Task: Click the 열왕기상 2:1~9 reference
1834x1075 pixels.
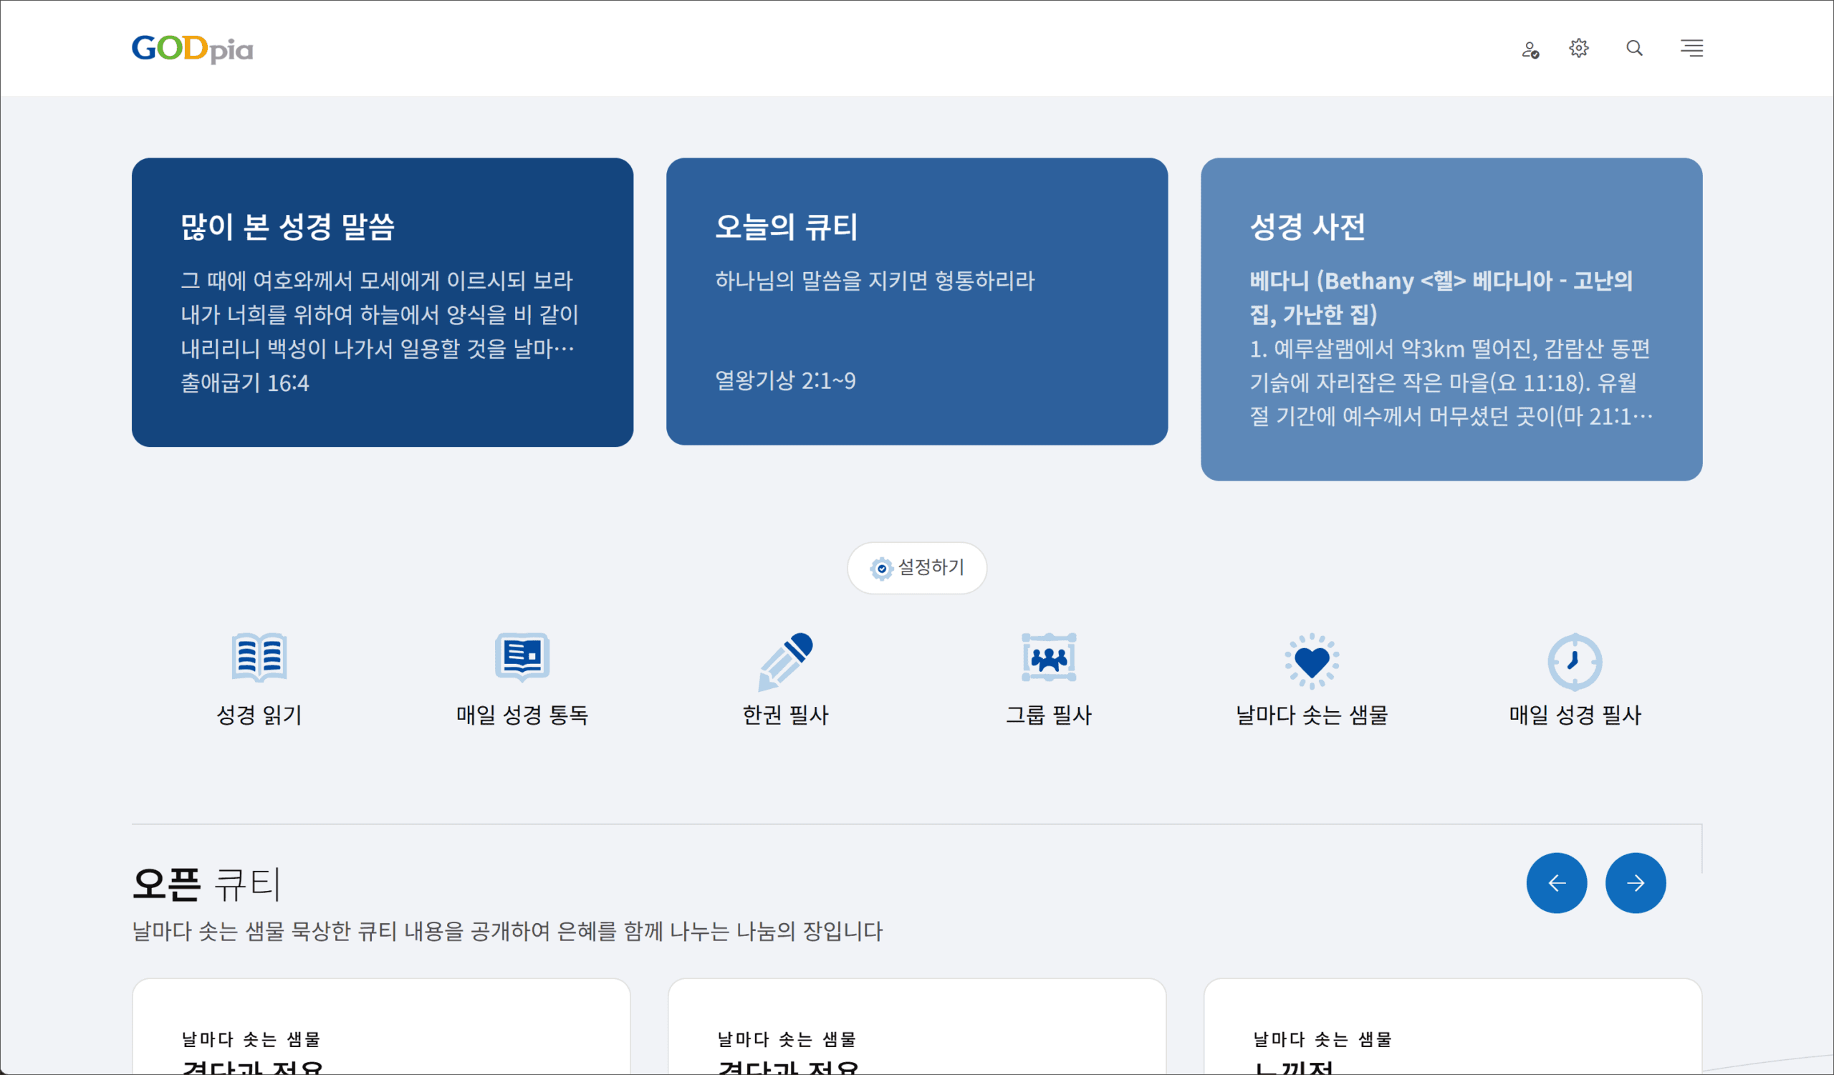Action: pos(784,380)
